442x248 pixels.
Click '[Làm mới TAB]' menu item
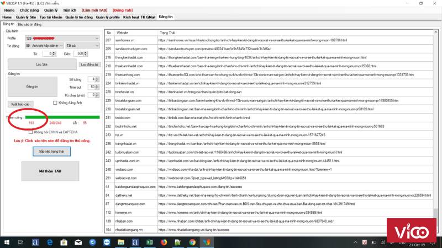[94, 10]
